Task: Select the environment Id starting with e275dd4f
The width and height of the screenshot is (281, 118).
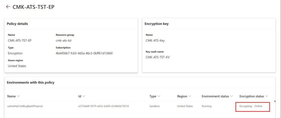Action: point(103,106)
